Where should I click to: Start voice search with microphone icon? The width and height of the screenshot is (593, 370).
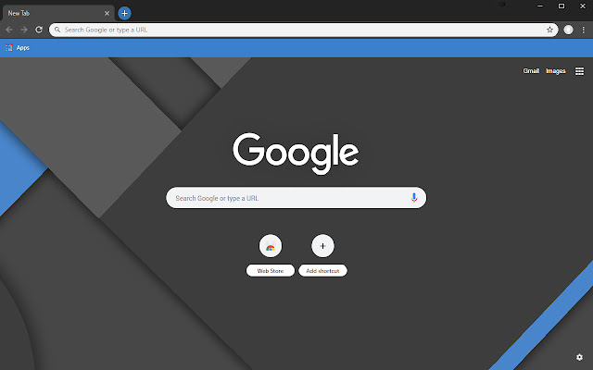point(414,197)
